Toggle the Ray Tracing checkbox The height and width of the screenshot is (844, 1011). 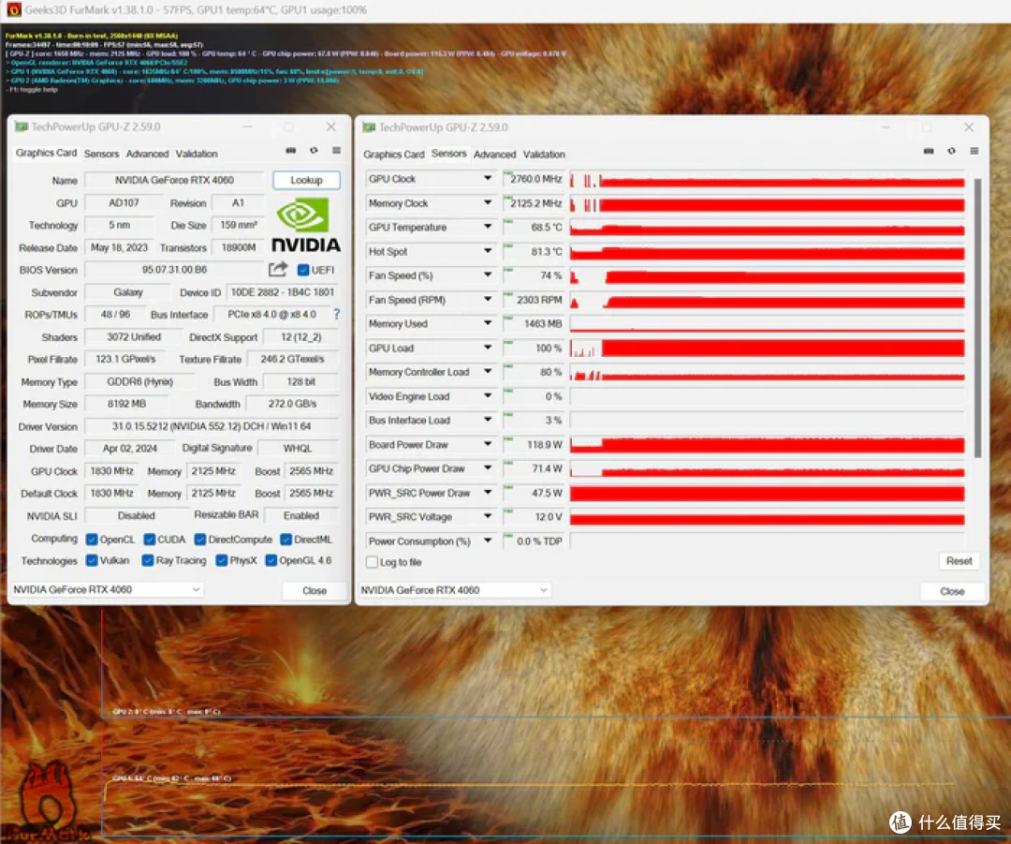[x=148, y=560]
